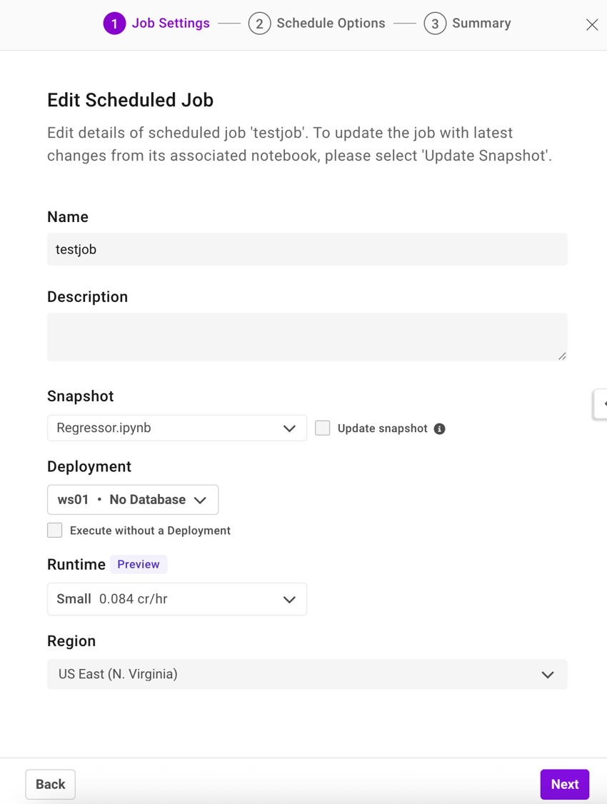Click the info icon beside Update snapshot
607x804 pixels.
pyautogui.click(x=440, y=428)
